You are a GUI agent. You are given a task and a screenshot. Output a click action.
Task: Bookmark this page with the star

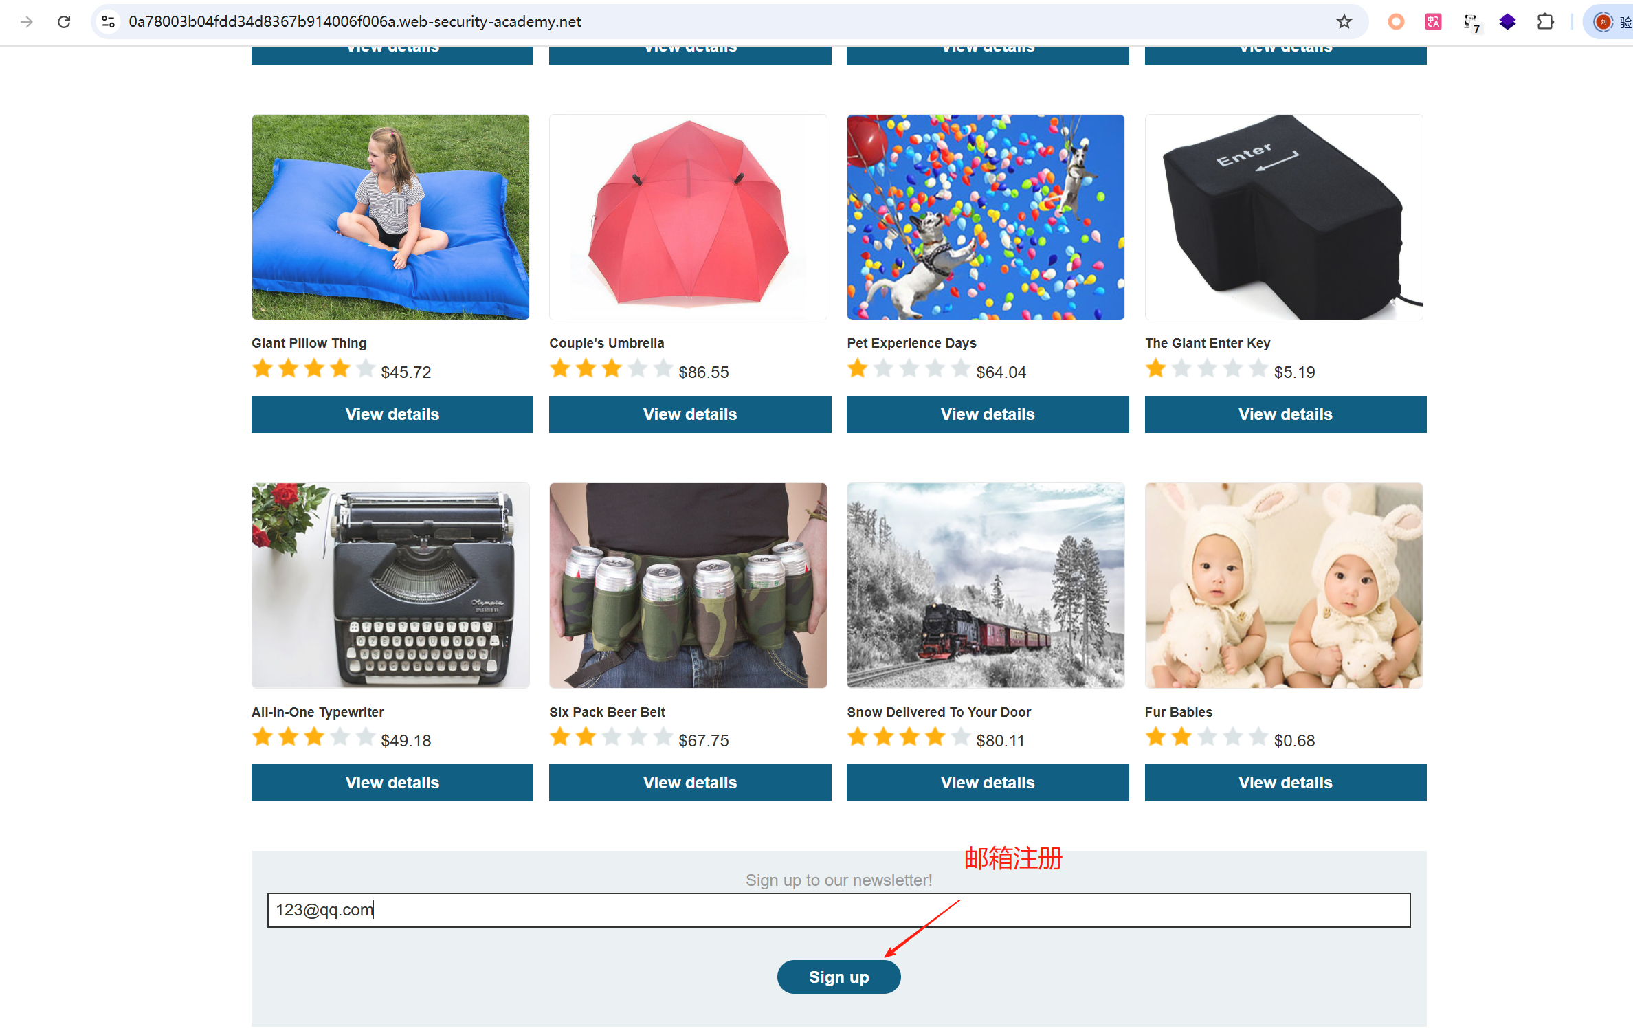pyautogui.click(x=1344, y=22)
